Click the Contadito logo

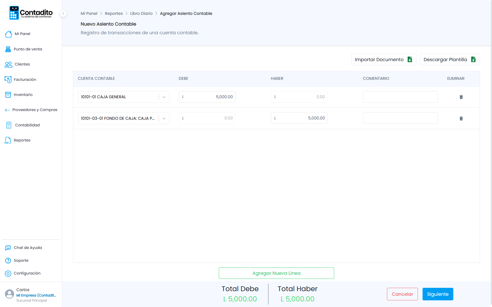[31, 13]
